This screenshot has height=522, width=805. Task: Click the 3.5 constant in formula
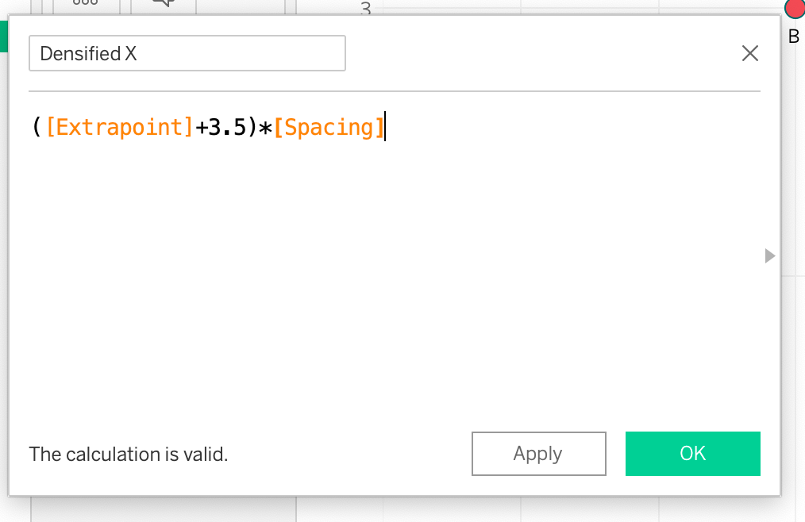click(x=225, y=127)
